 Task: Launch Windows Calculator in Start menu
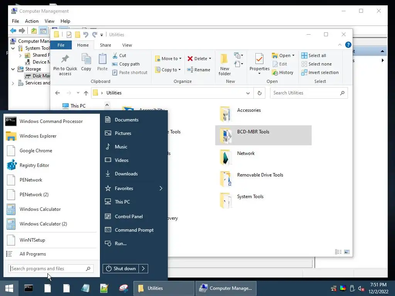[51, 209]
